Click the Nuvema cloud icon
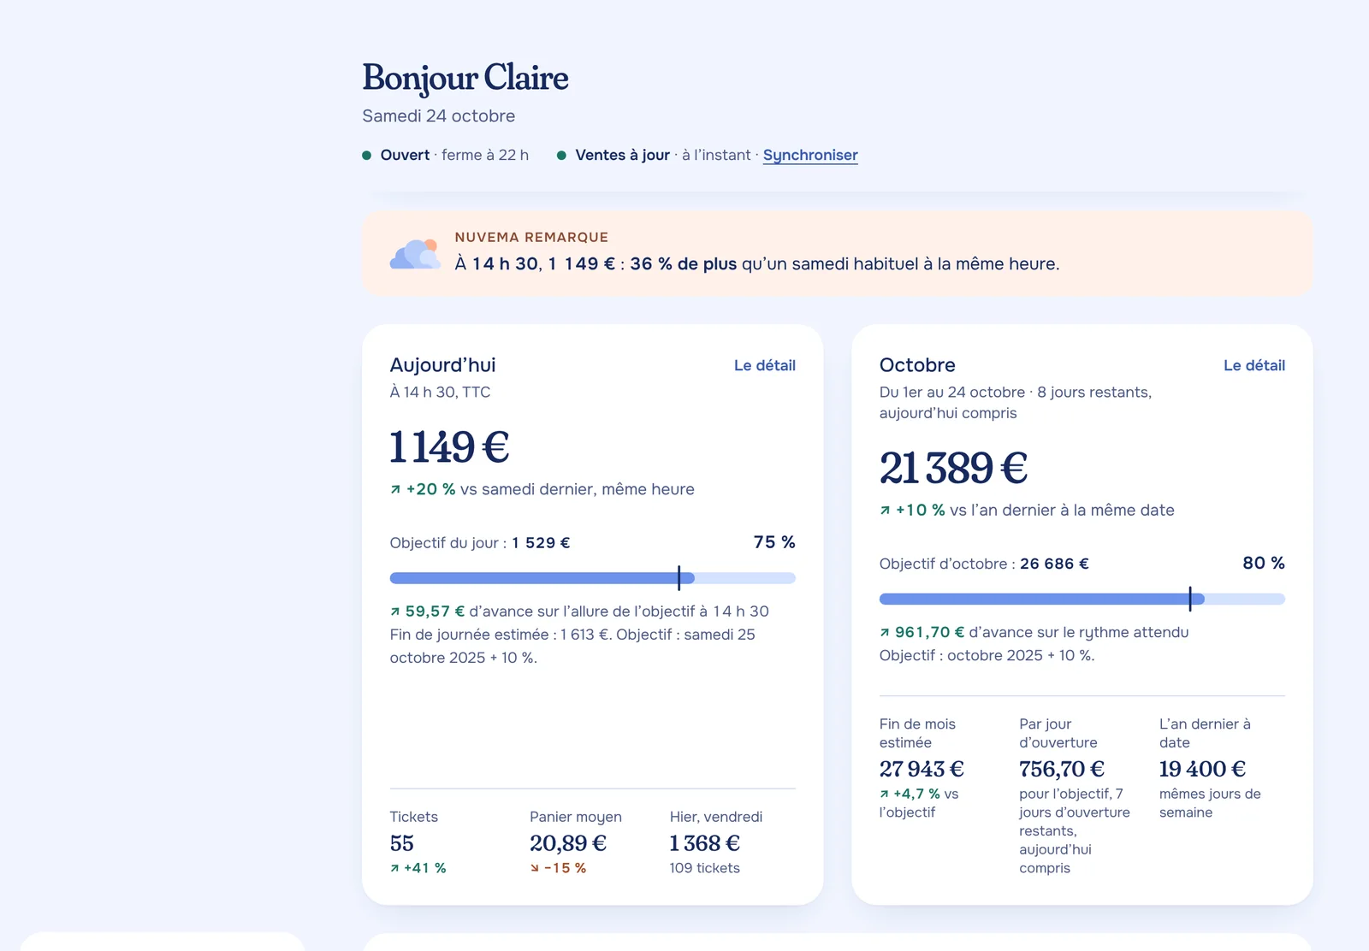 tap(415, 254)
